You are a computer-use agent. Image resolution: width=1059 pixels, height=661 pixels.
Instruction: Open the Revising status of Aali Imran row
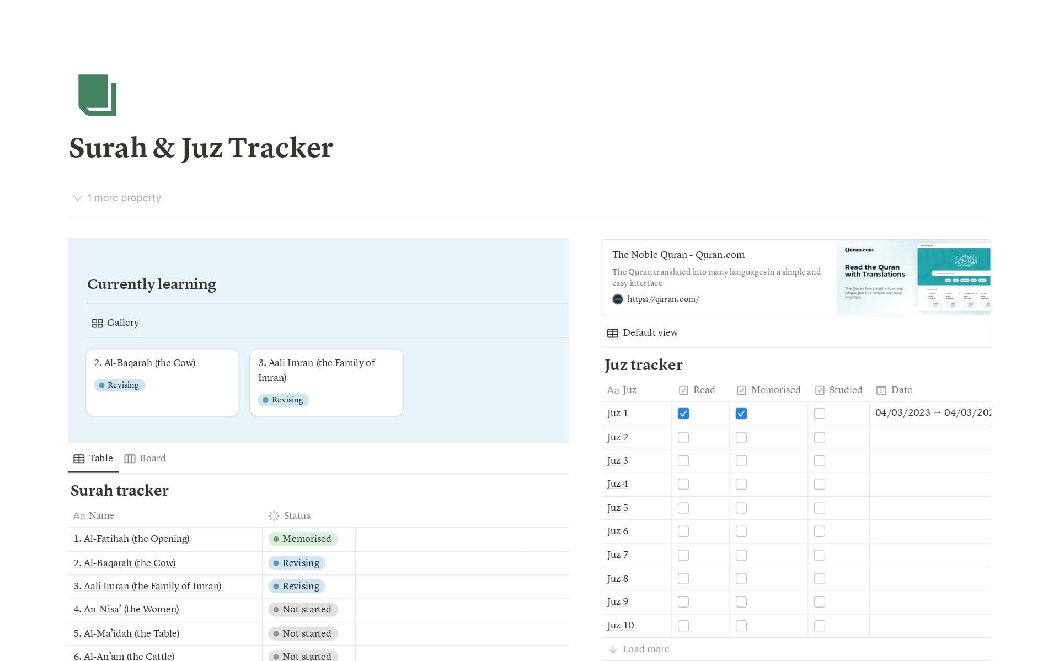pos(297,587)
